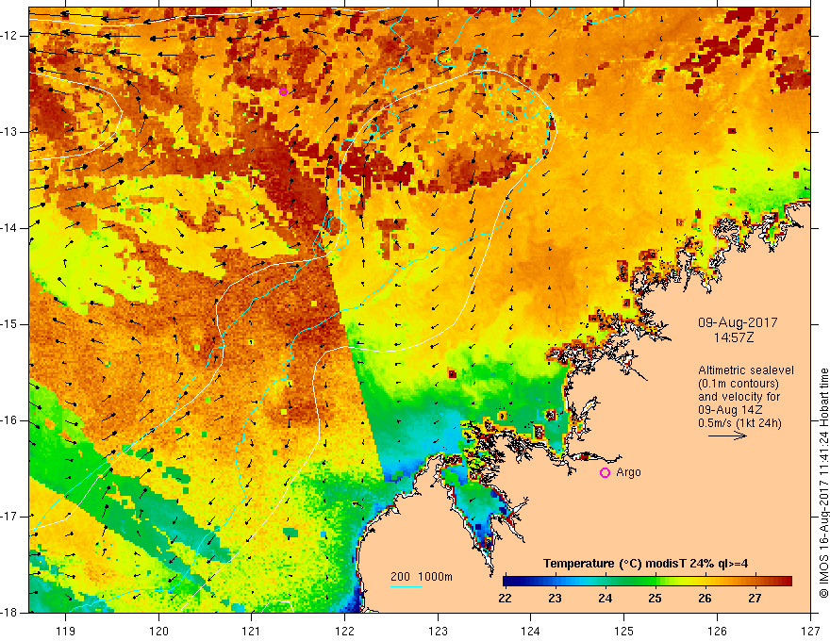Click latitude axis label '-15'
830x641 pixels.
9,324
